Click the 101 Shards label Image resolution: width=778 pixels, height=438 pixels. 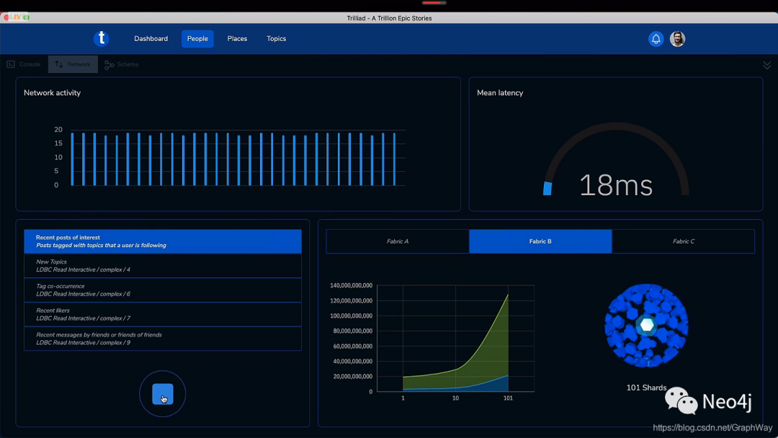pyautogui.click(x=646, y=388)
